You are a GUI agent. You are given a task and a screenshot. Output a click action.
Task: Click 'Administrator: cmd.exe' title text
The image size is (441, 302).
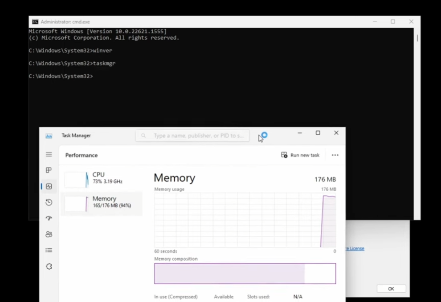pyautogui.click(x=65, y=22)
